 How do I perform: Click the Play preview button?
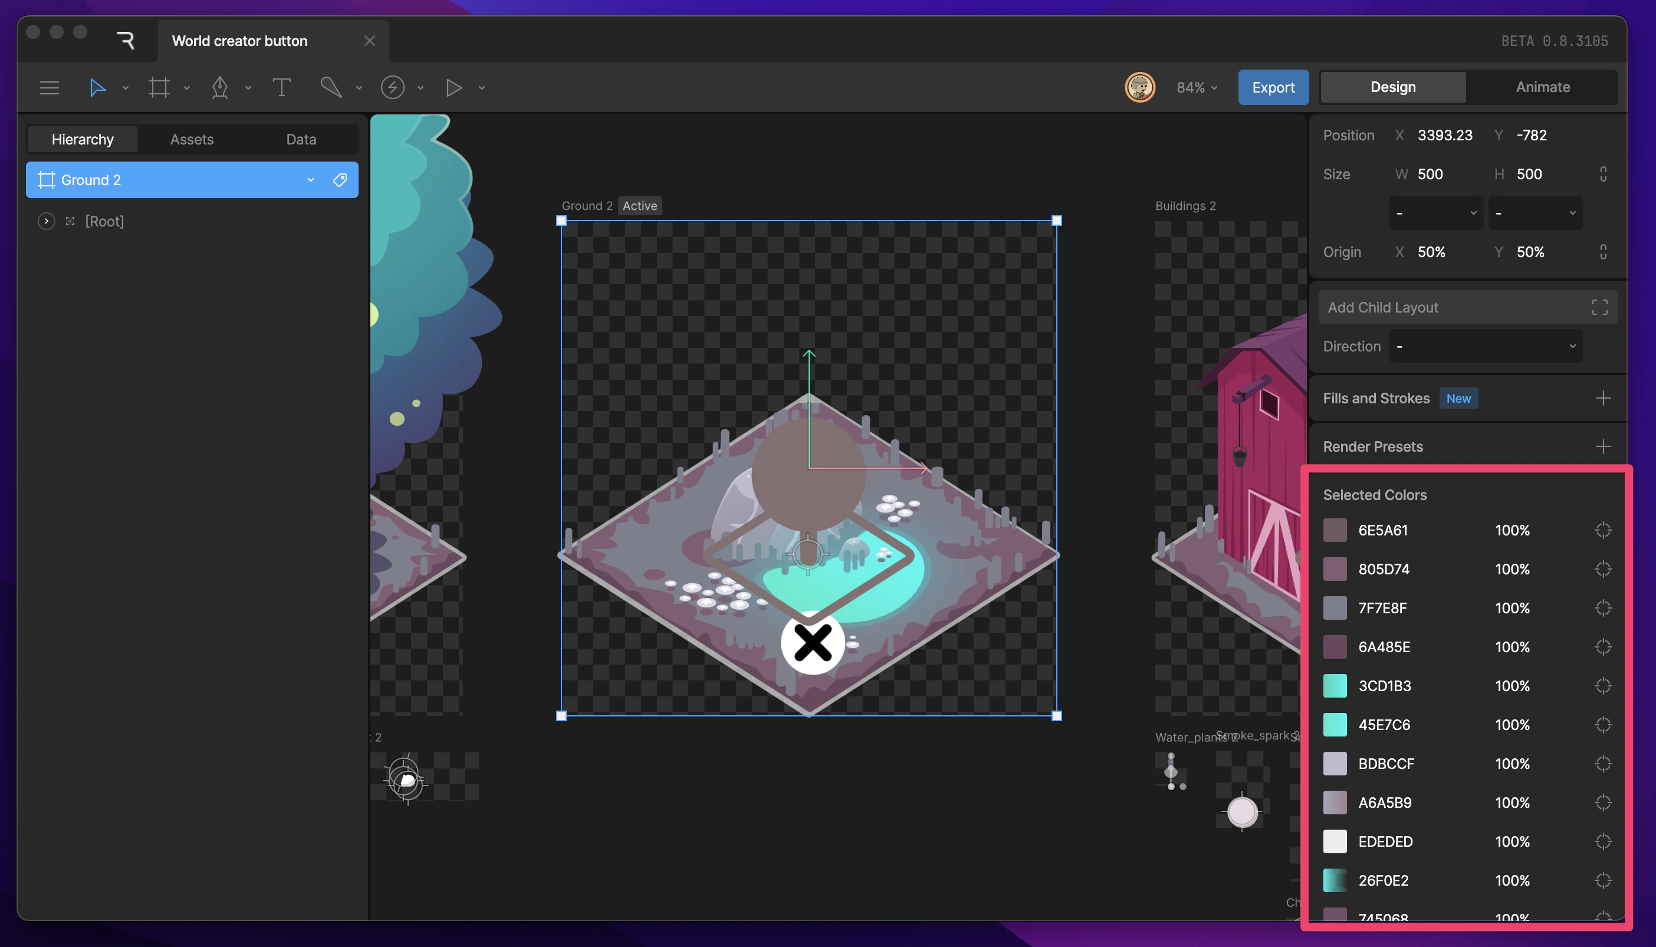(454, 87)
